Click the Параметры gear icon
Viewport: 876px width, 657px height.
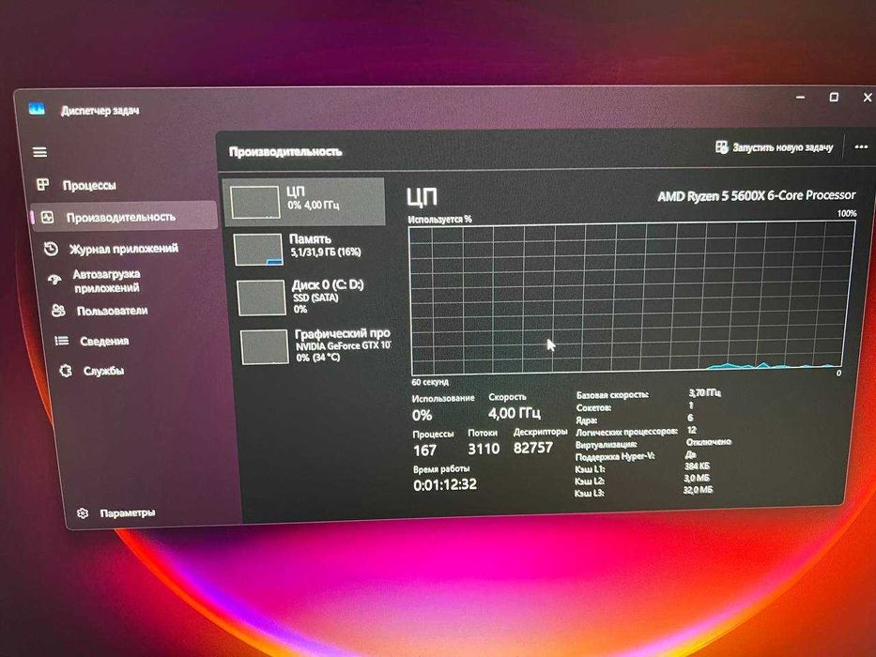[83, 512]
